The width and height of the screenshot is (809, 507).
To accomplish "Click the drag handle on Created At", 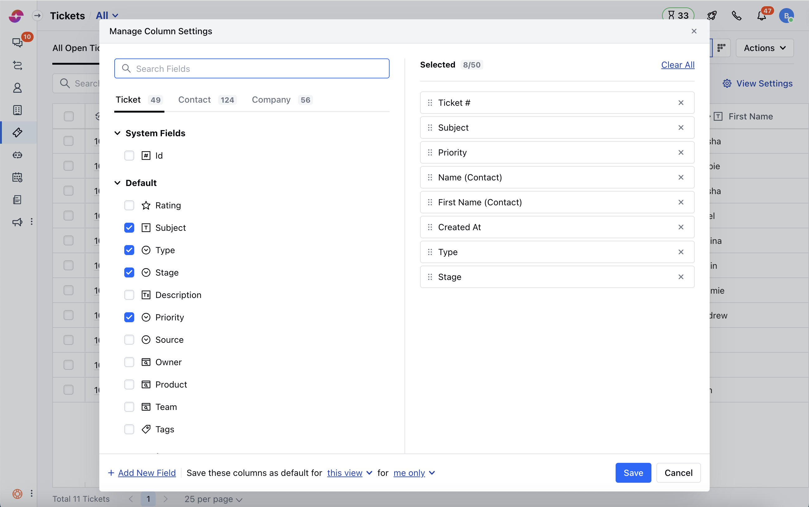I will click(430, 227).
